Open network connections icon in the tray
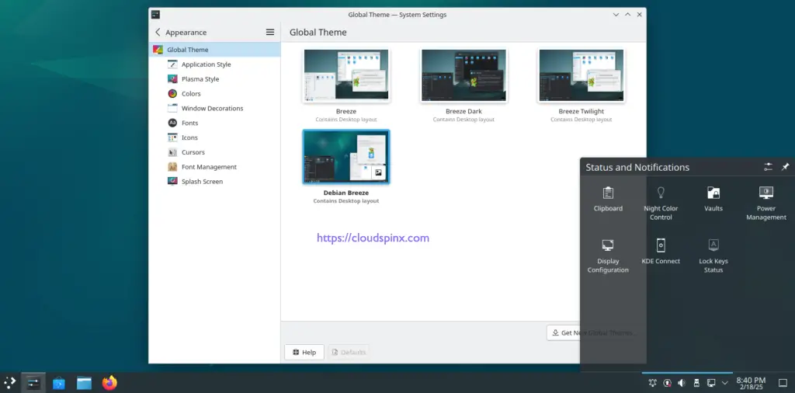 [711, 383]
